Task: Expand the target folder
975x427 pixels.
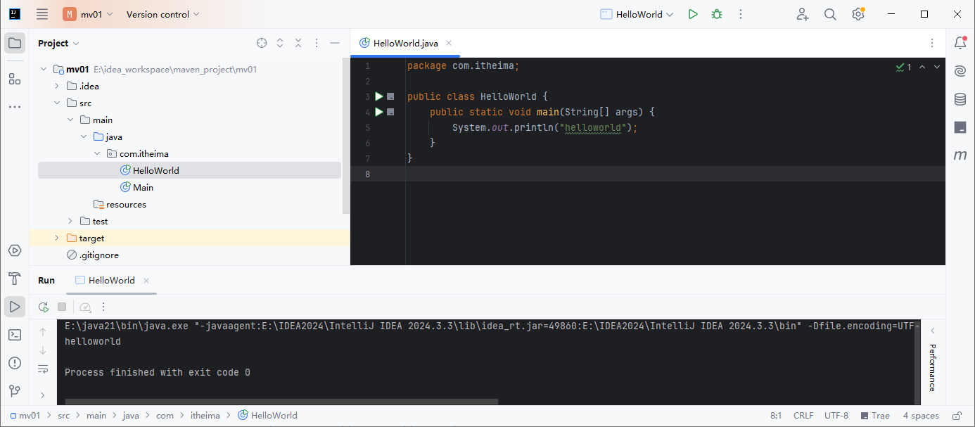Action: (57, 238)
